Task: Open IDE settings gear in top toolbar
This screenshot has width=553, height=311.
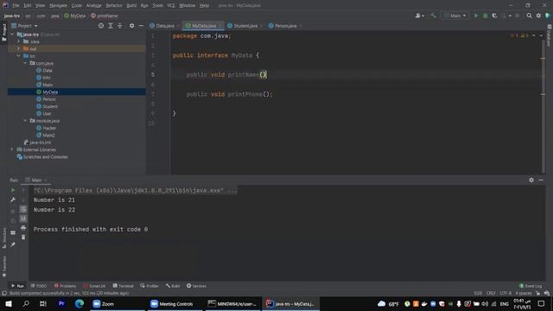Action: 538,16
